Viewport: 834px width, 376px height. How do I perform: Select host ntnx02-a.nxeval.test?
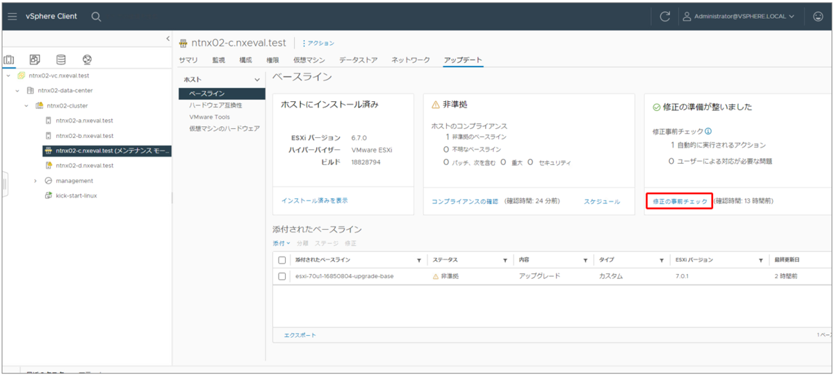pyautogui.click(x=84, y=121)
